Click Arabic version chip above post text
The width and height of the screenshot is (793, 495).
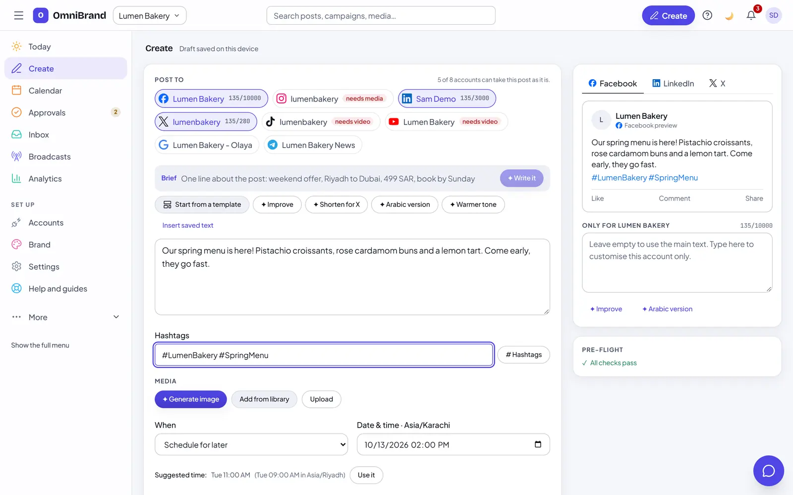coord(404,204)
